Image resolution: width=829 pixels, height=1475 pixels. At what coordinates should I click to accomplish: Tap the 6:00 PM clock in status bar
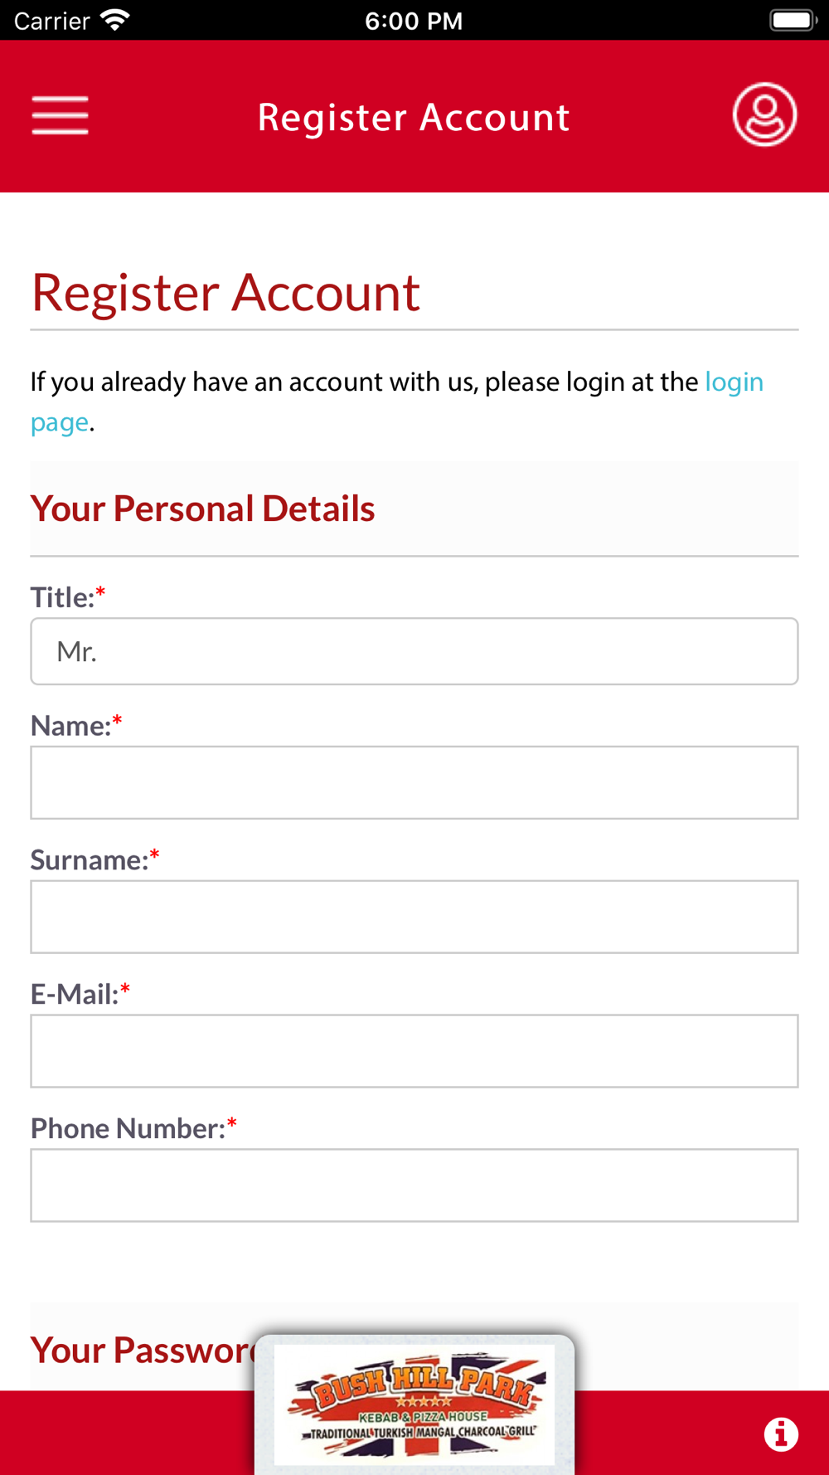[414, 20]
